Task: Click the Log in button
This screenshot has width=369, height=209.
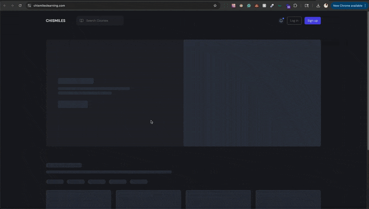Action: coord(294,21)
